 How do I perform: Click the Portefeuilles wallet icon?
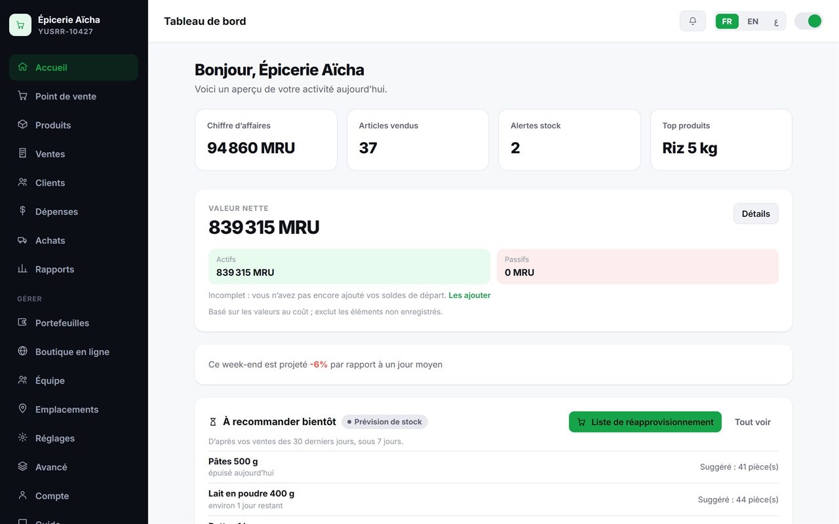point(22,322)
